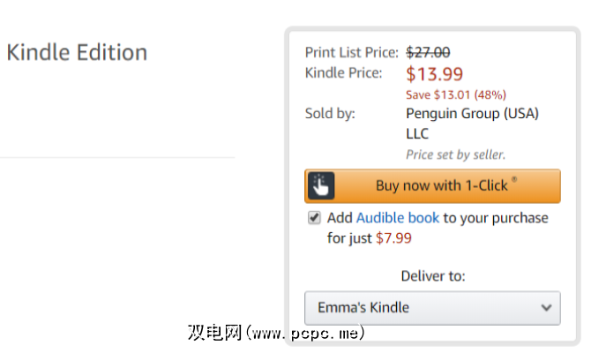The image size is (591, 353).
Task: Click the LLC text under seller name
Action: tap(417, 133)
